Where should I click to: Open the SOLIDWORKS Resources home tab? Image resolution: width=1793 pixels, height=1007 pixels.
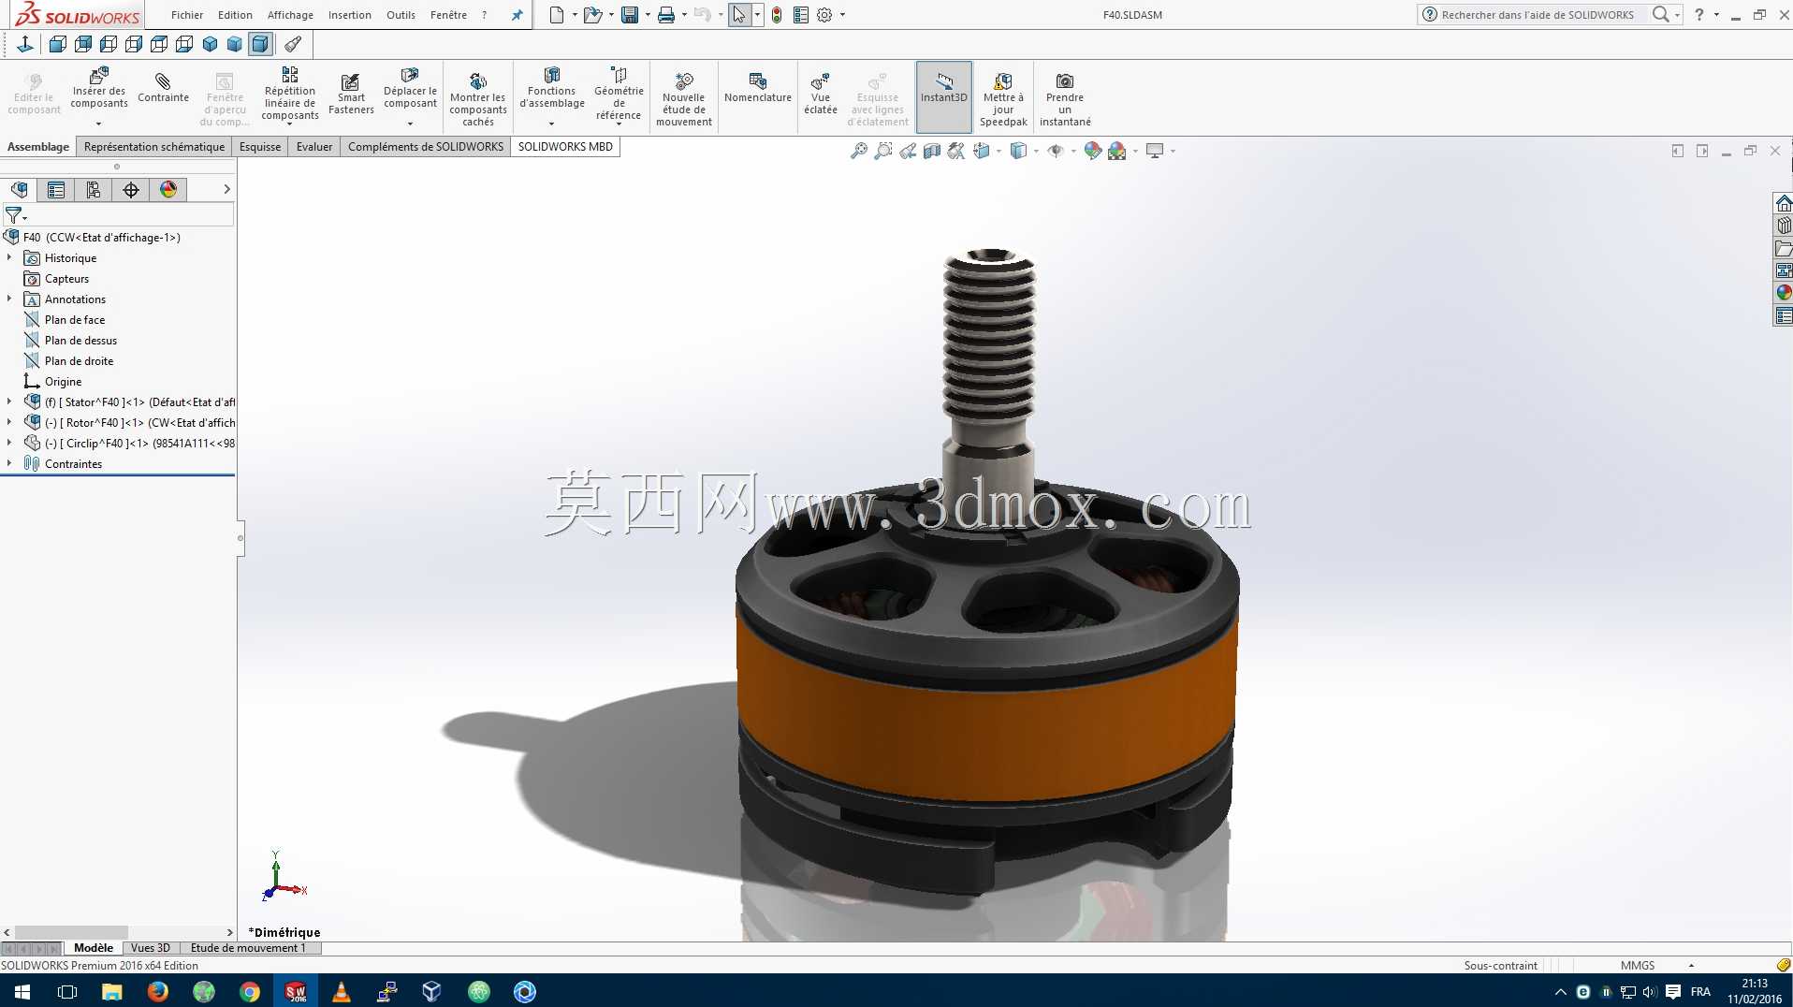point(1784,203)
